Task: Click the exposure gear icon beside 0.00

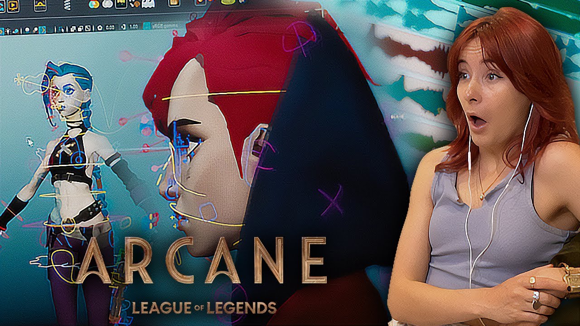Action: (100, 28)
